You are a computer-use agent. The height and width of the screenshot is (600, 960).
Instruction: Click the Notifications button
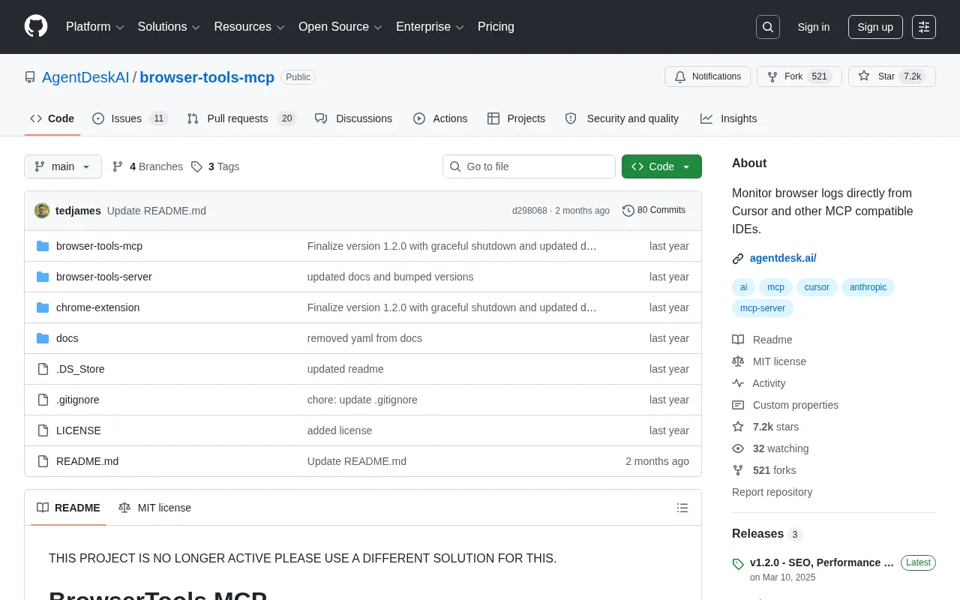tap(707, 76)
